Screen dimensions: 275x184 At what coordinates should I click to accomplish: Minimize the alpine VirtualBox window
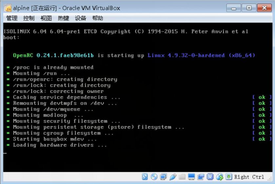[234, 8]
